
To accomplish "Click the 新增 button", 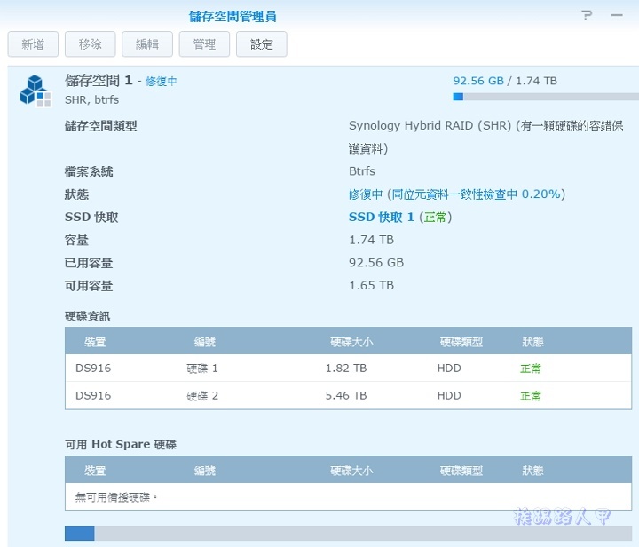I will tap(33, 44).
